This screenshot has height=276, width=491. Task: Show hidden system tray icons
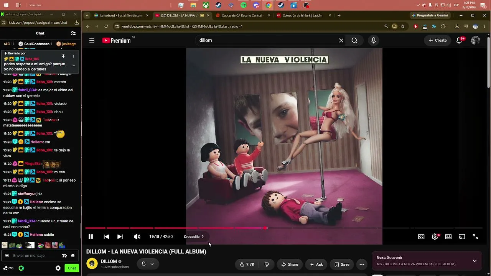tap(418, 5)
